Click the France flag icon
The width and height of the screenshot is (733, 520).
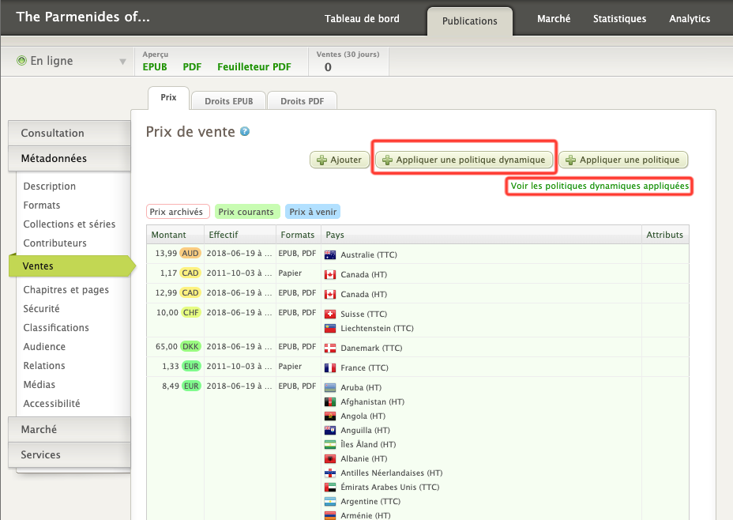point(330,367)
